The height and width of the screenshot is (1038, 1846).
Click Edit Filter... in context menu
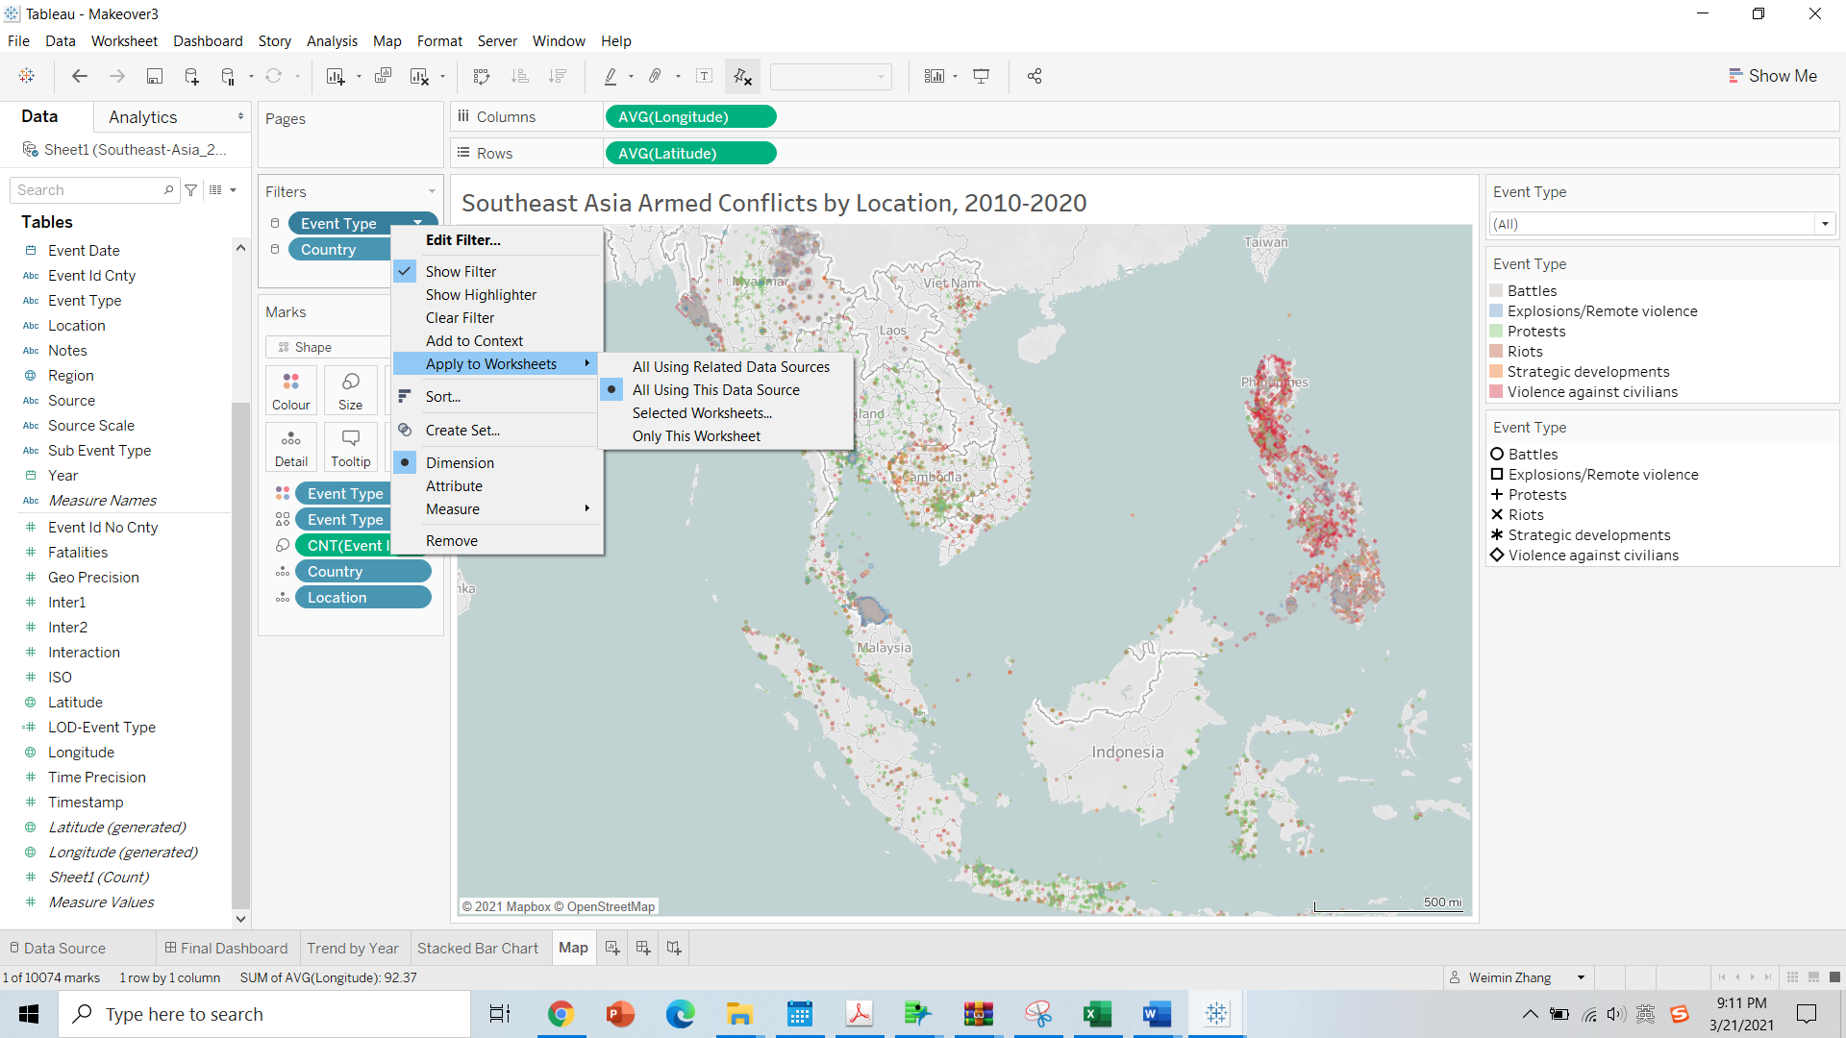[x=462, y=240]
